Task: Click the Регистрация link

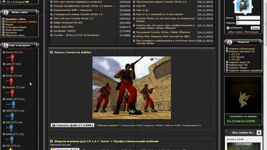Action: coord(252,32)
